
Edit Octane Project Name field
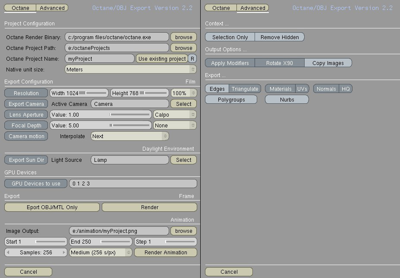pos(100,59)
